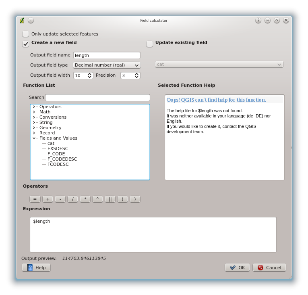Screen dimensions: 308x295
Task: Click the QGIS logo in title bar
Action: tap(22, 20)
